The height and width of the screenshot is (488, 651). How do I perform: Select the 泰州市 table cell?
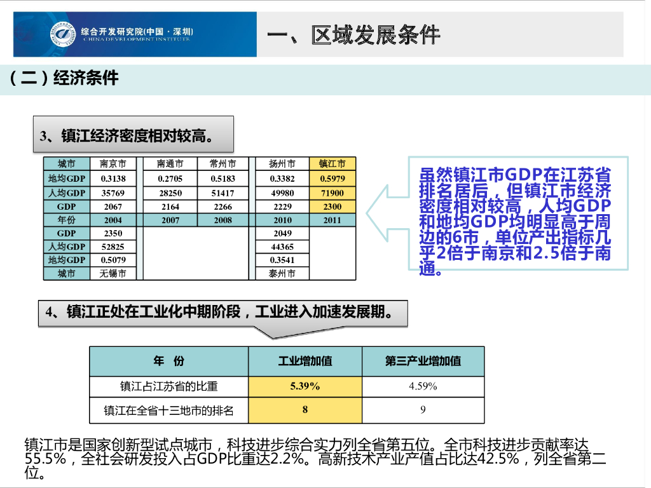pos(282,273)
